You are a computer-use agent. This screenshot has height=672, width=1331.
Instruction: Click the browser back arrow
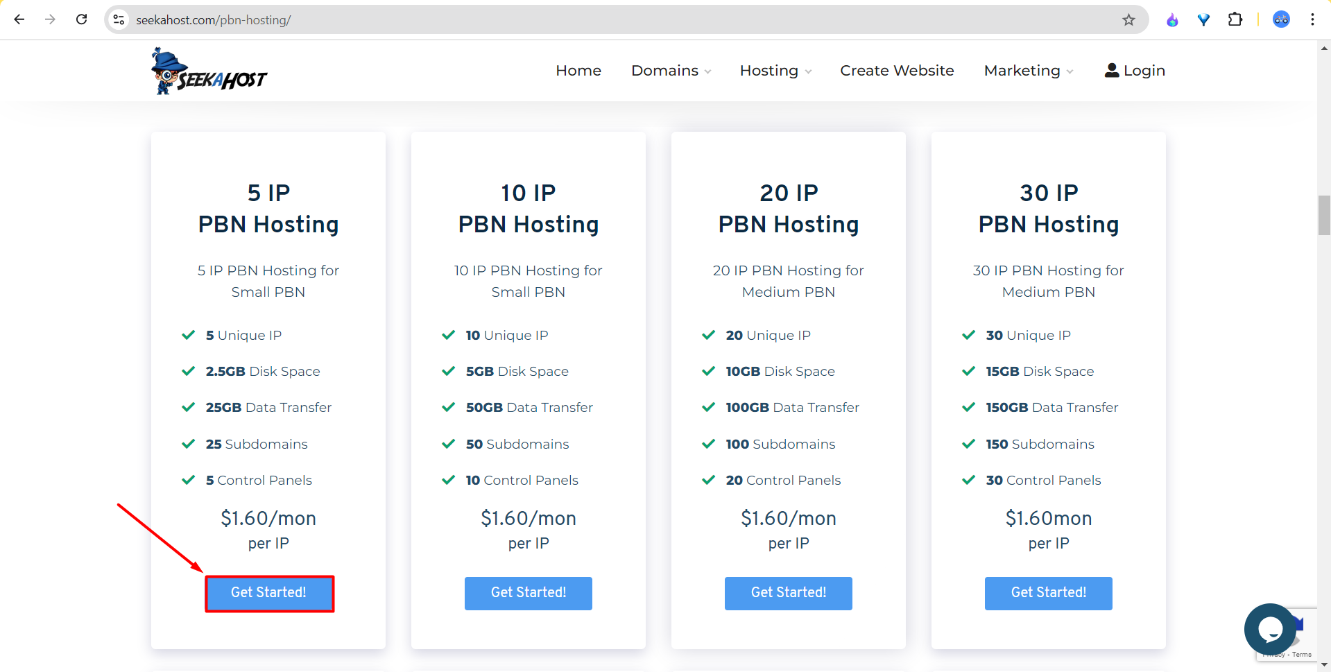pos(19,19)
